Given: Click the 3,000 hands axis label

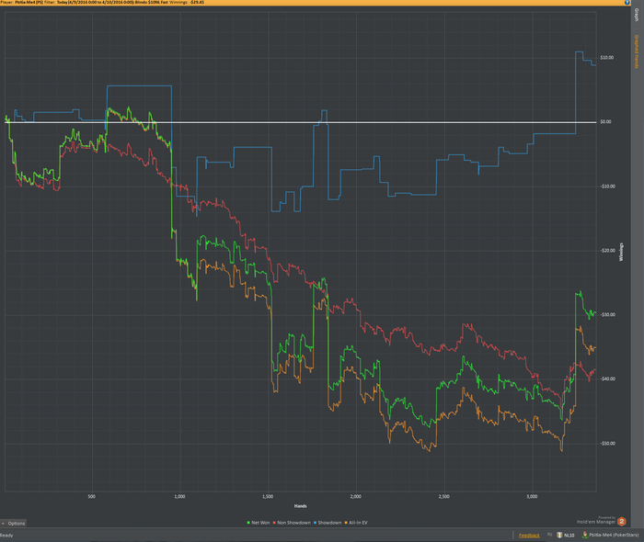Looking at the screenshot, I should (532, 496).
